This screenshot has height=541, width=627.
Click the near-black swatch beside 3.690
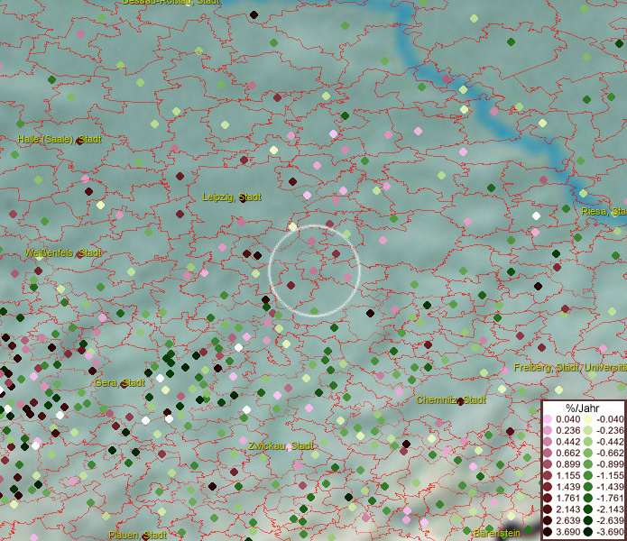click(x=548, y=532)
